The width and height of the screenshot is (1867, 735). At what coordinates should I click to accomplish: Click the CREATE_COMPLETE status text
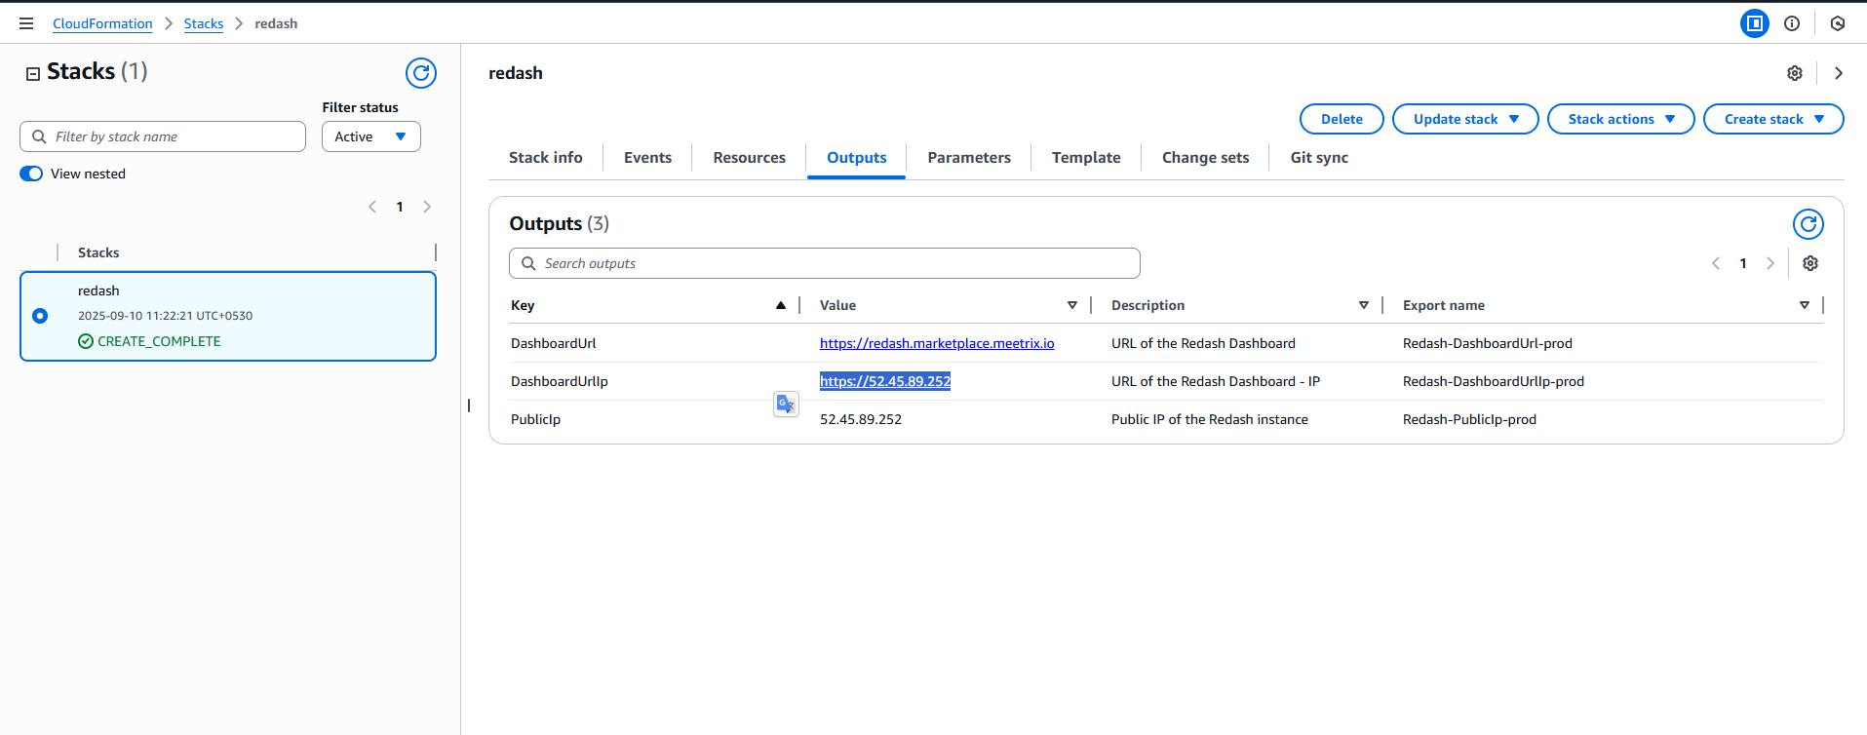click(x=159, y=341)
